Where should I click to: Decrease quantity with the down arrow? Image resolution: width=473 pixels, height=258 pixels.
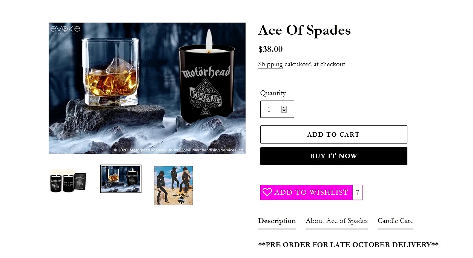pyautogui.click(x=284, y=111)
